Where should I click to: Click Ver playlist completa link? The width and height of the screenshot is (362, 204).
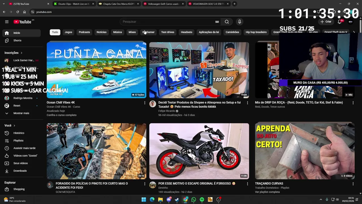pos(267,192)
